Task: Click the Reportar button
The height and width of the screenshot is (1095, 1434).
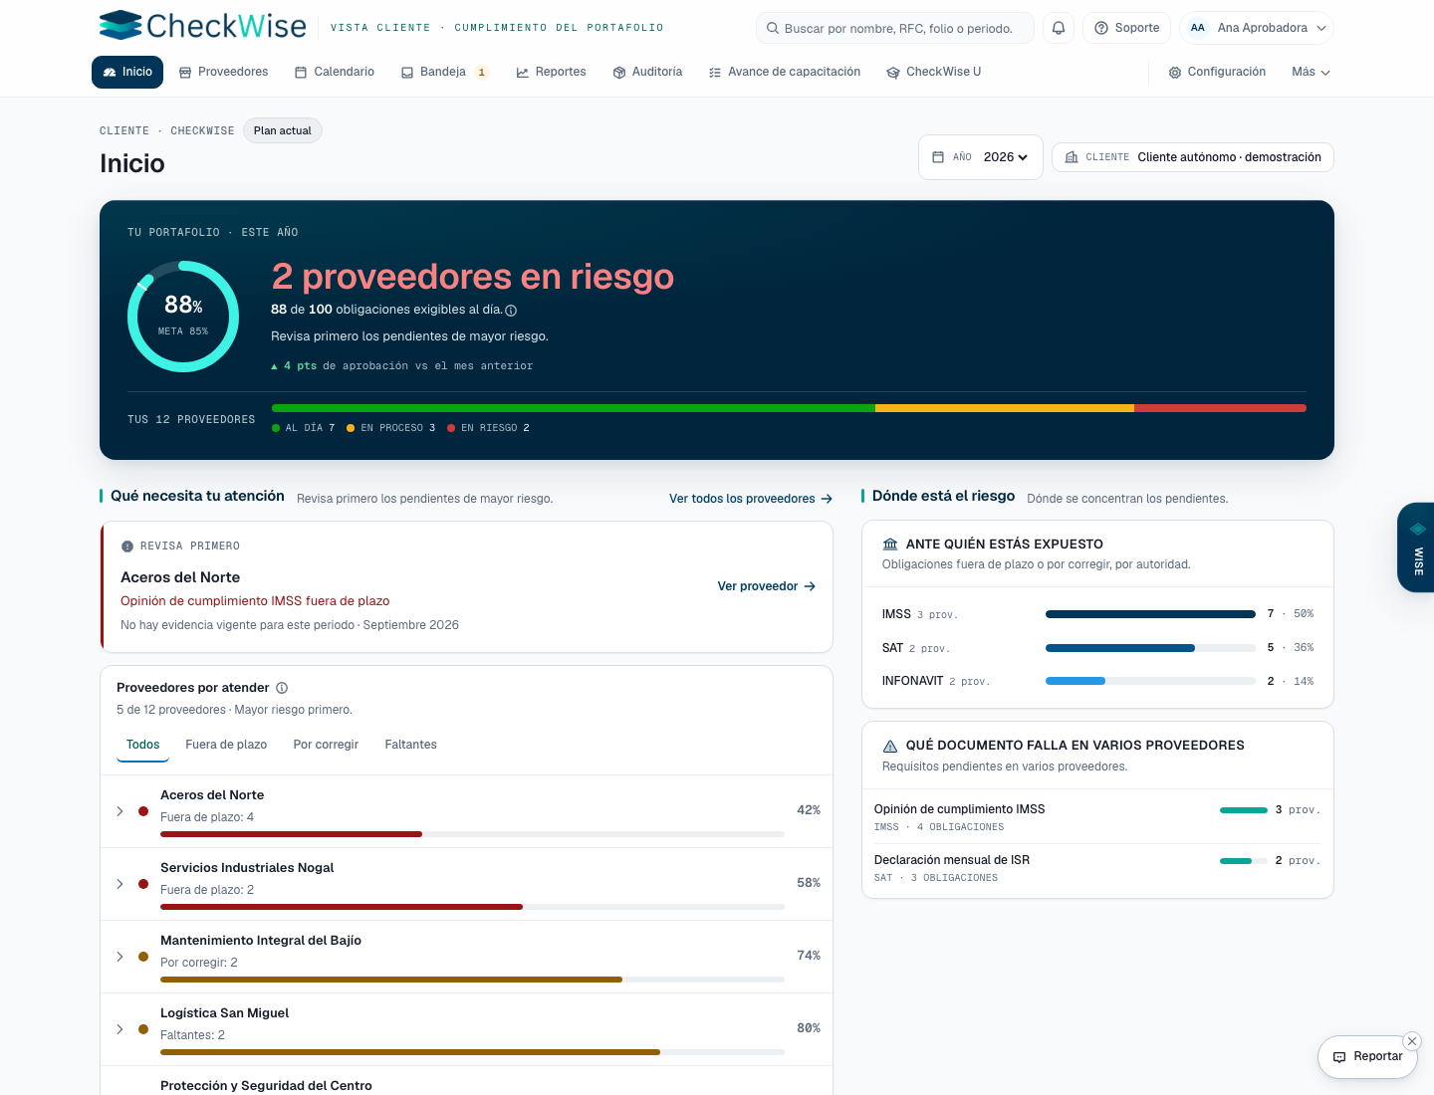Action: (x=1367, y=1056)
